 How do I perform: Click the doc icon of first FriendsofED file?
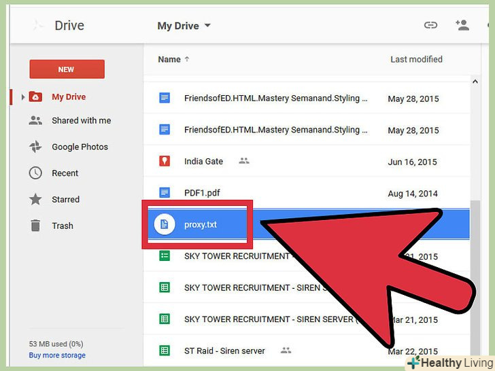(165, 98)
